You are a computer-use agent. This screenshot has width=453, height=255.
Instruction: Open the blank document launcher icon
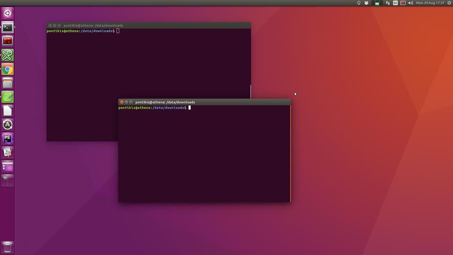[7, 111]
